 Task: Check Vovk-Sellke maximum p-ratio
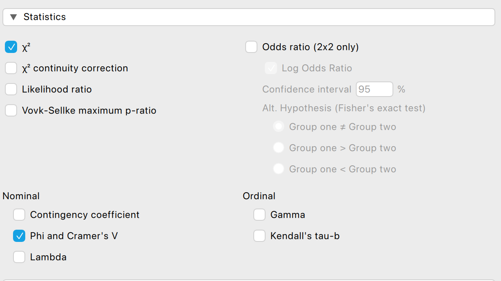click(11, 111)
